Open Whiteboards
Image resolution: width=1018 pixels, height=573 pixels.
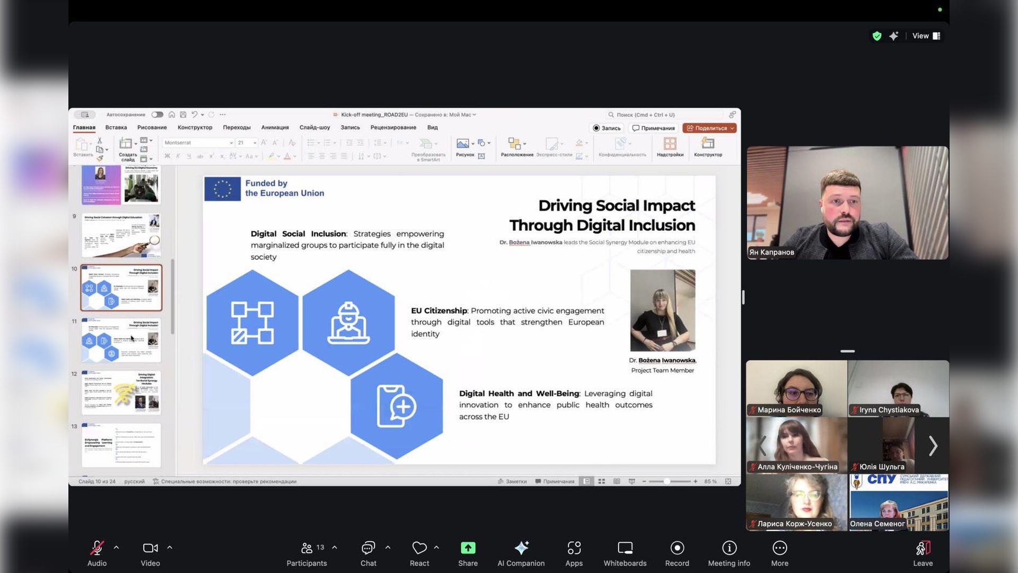pos(625,548)
